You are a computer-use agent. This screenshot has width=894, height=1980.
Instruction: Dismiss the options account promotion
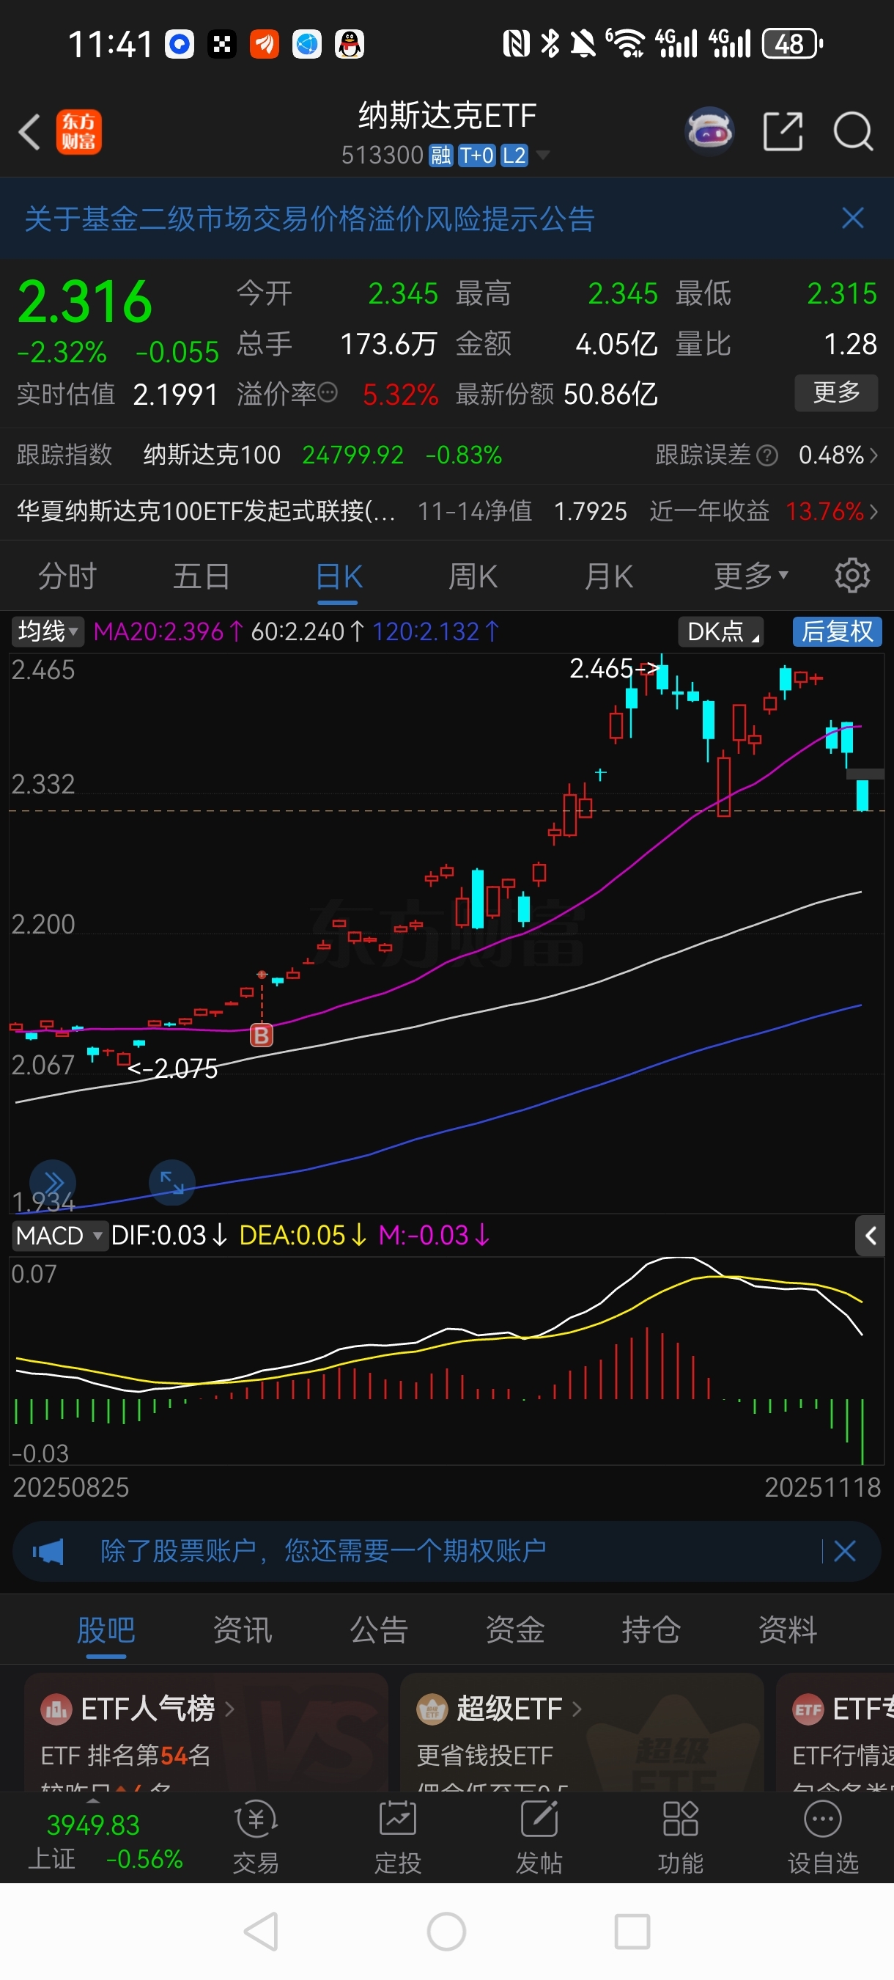point(844,1551)
